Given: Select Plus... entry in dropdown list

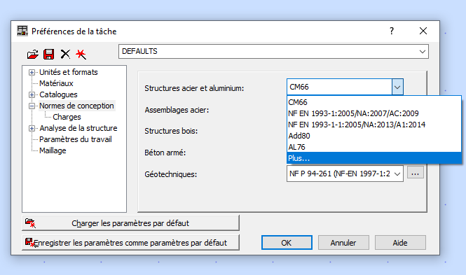Looking at the screenshot, I should (374, 158).
